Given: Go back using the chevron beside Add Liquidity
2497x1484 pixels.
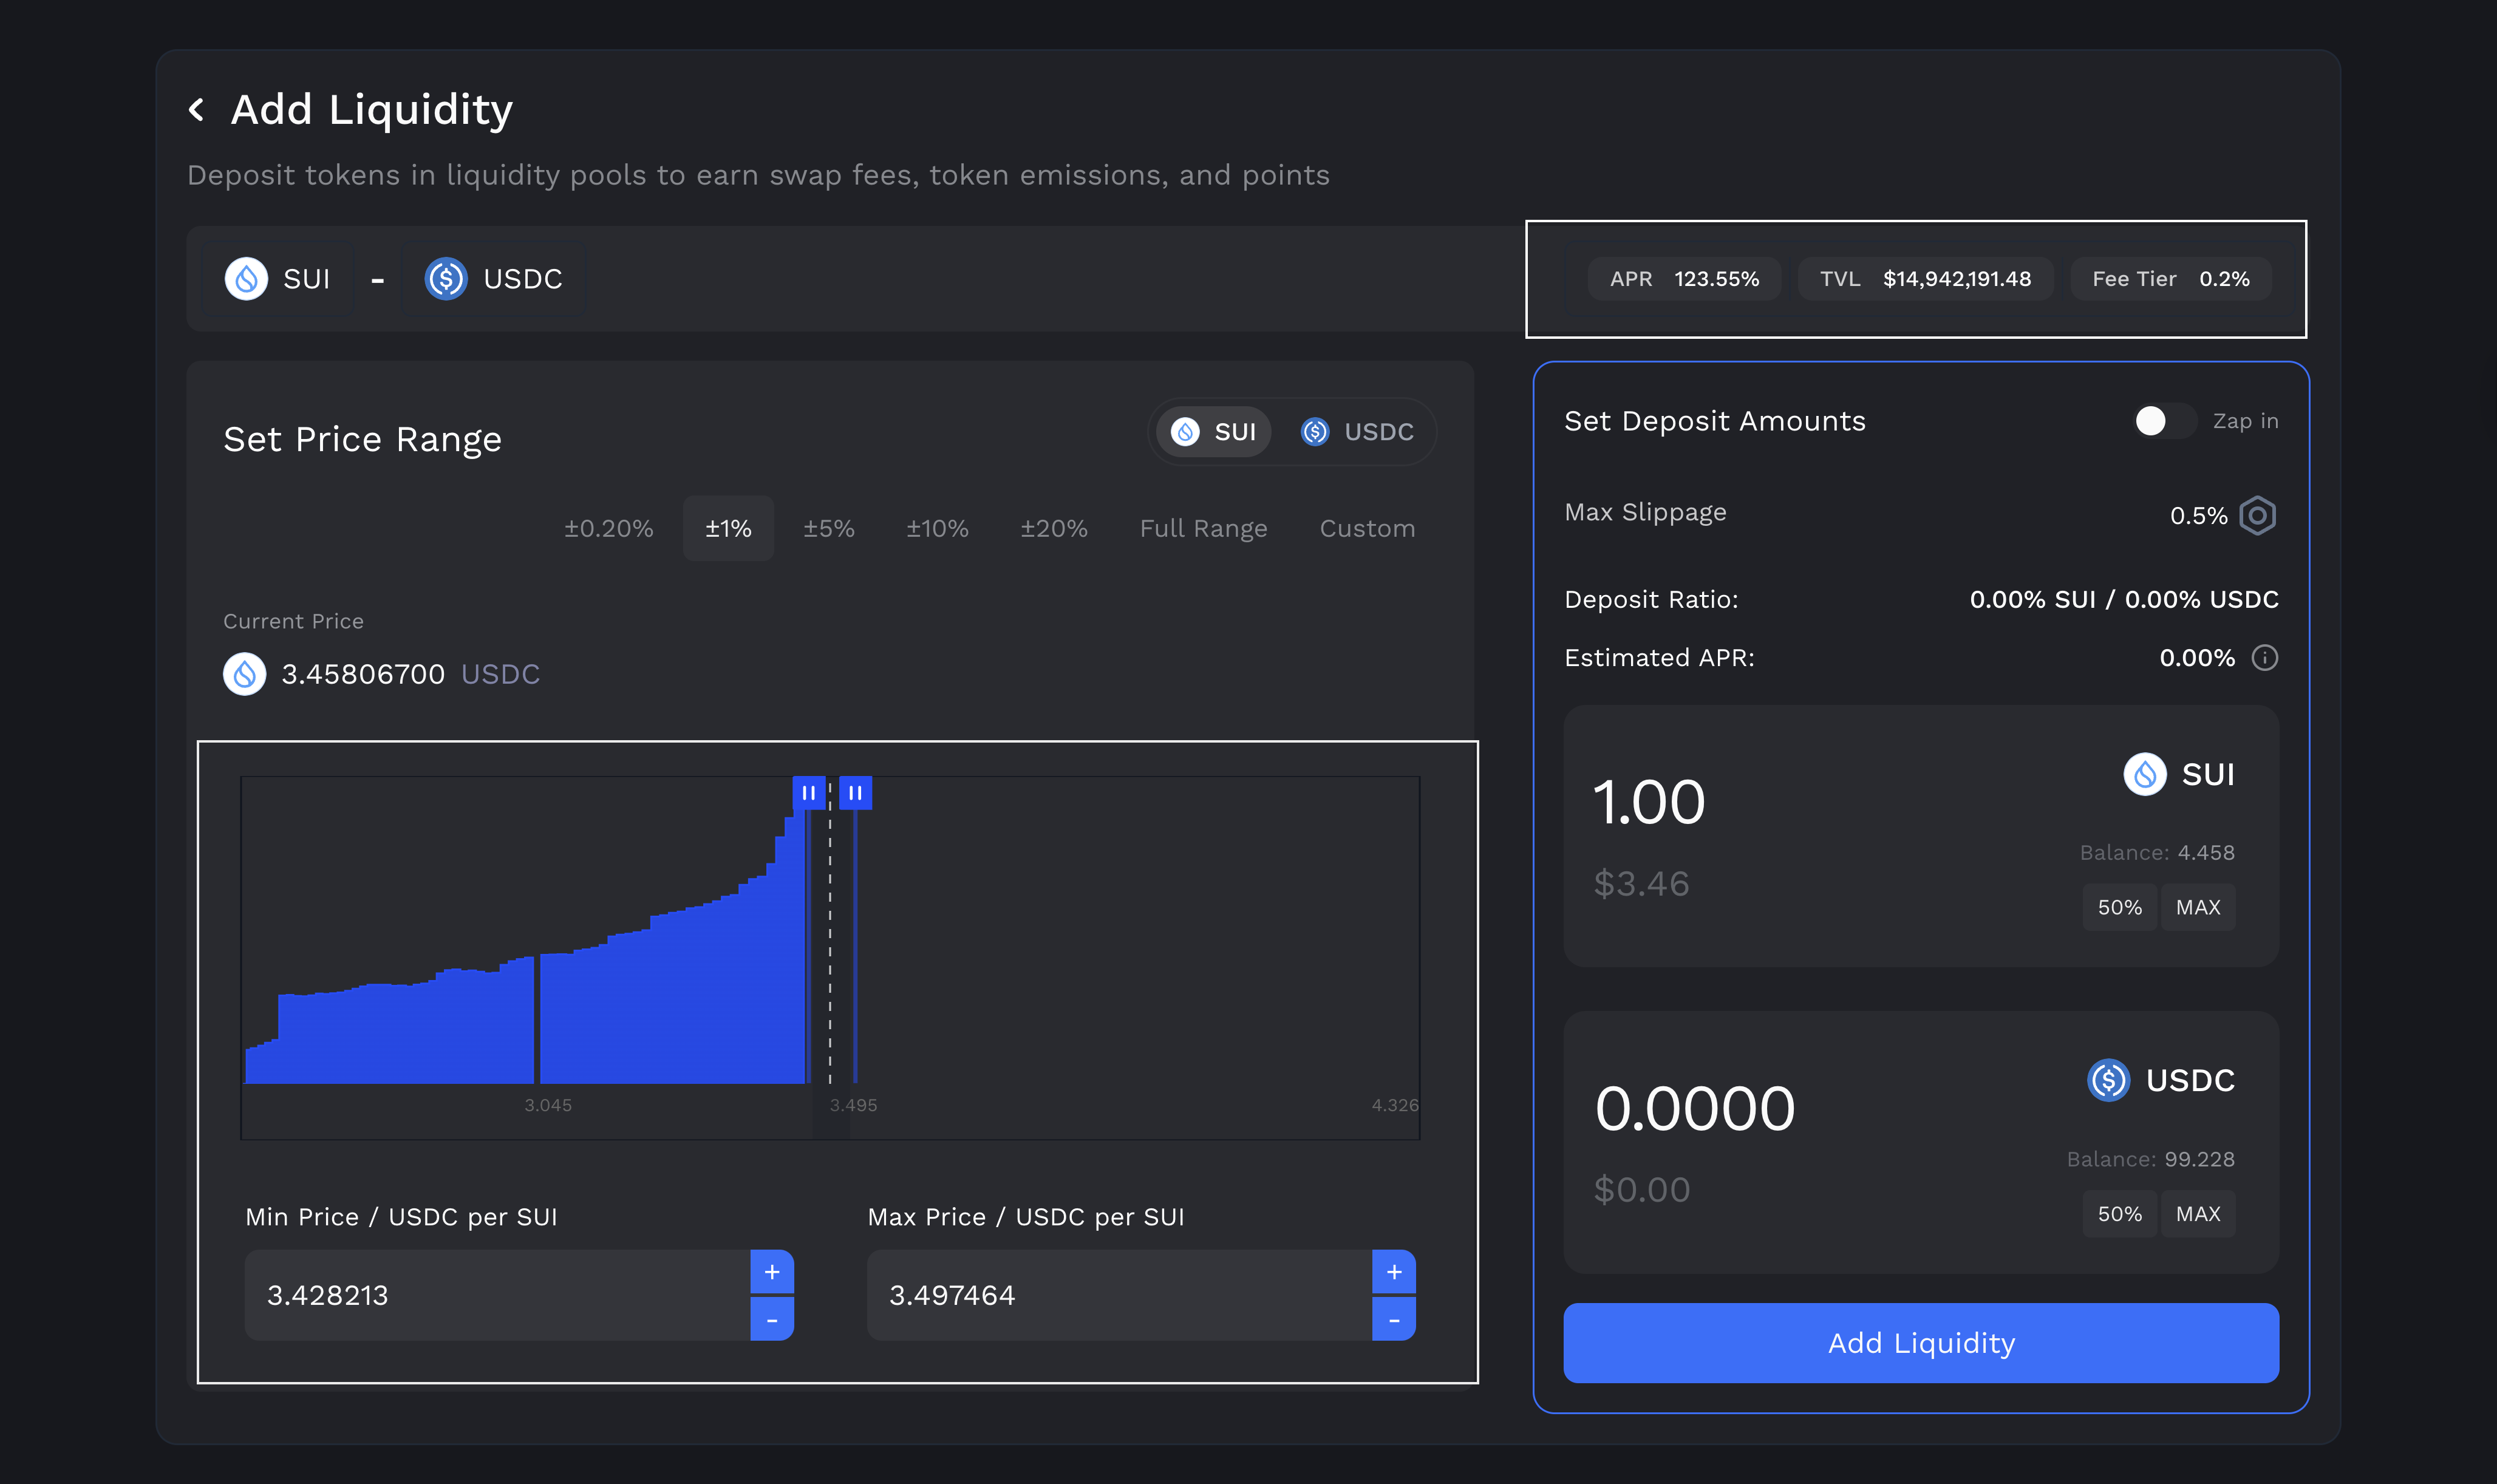Looking at the screenshot, I should tap(197, 109).
